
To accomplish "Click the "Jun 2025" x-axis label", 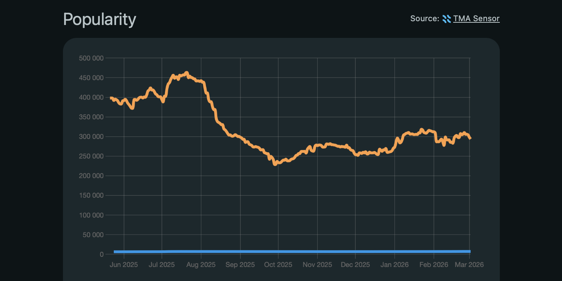I will click(124, 265).
